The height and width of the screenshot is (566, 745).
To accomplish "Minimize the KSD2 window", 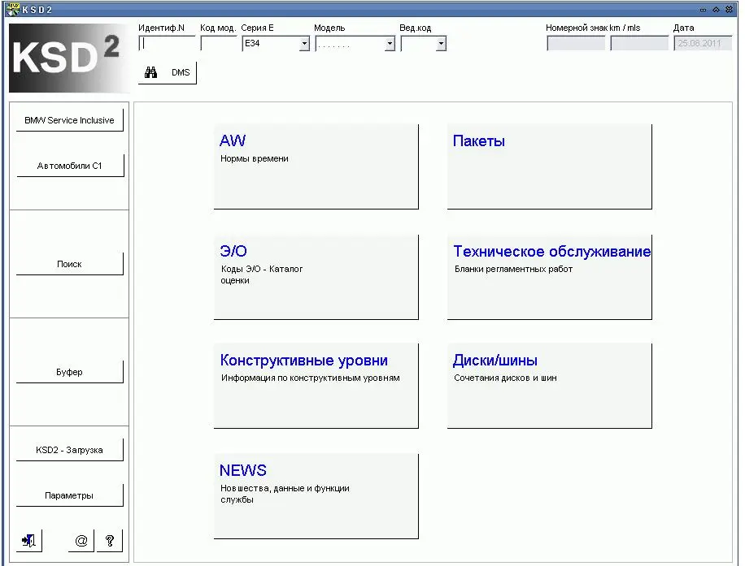I will pyautogui.click(x=704, y=10).
